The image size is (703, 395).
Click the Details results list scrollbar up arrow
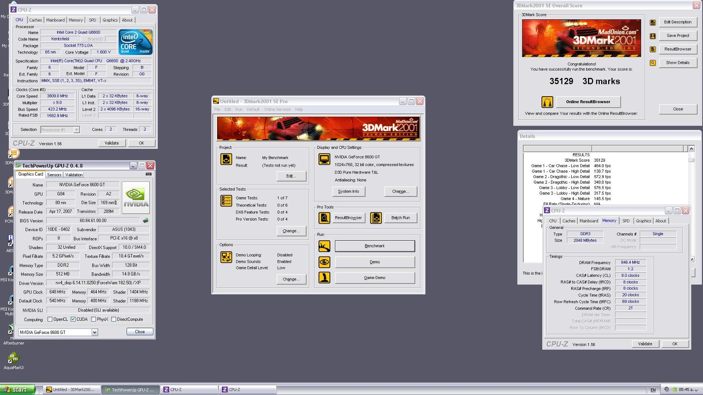click(x=691, y=149)
